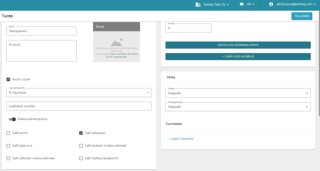Toggle the Maksuvälinerajotus switch
Screen dimensions: 320x171
pos(12,119)
